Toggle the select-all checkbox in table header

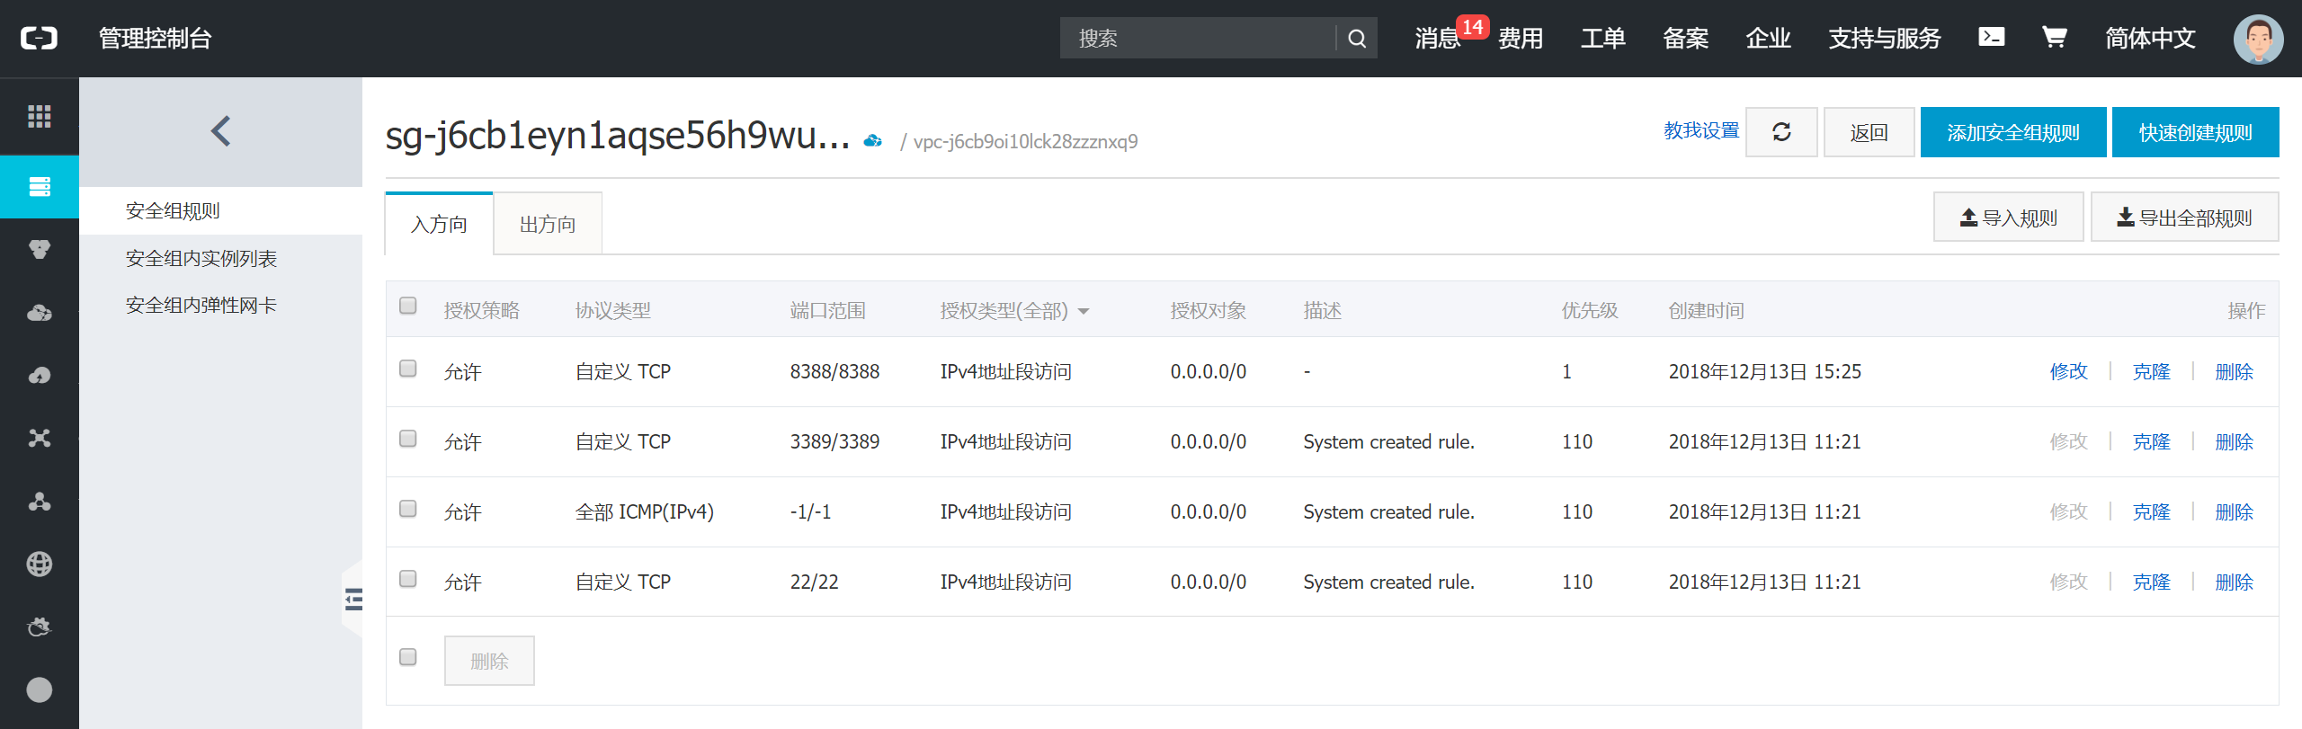click(x=408, y=306)
